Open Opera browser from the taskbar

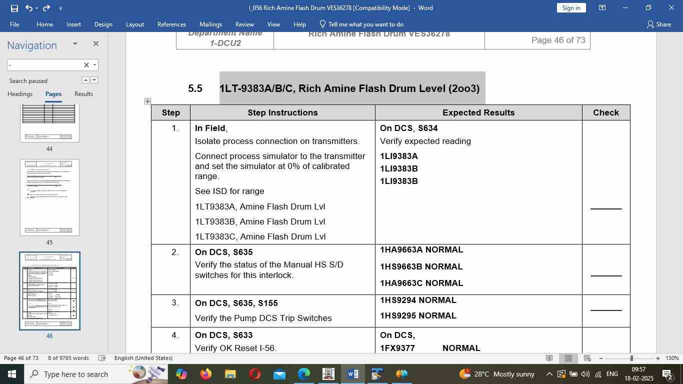(x=254, y=374)
